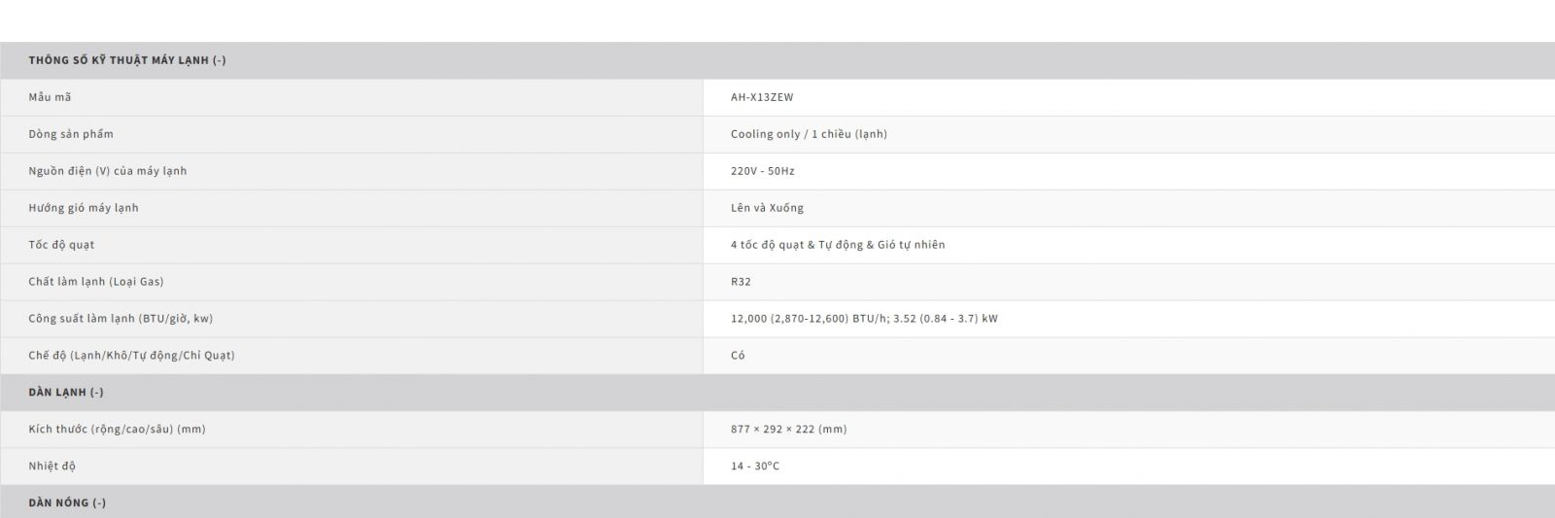Select the 877 × 292 × 222 (mm) dimensions
This screenshot has height=518, width=1555.
click(788, 430)
